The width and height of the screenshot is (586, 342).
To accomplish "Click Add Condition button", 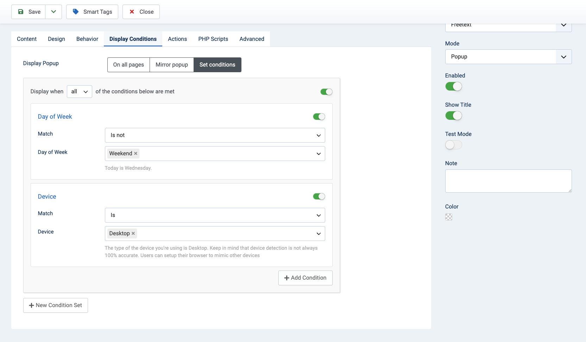I will (x=305, y=278).
